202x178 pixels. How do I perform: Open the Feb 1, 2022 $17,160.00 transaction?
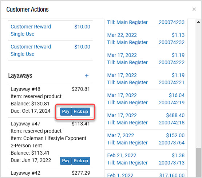[146, 174]
